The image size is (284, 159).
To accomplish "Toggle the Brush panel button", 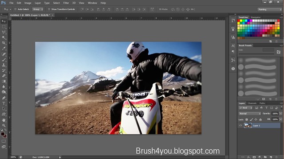I will click(x=279, y=52).
